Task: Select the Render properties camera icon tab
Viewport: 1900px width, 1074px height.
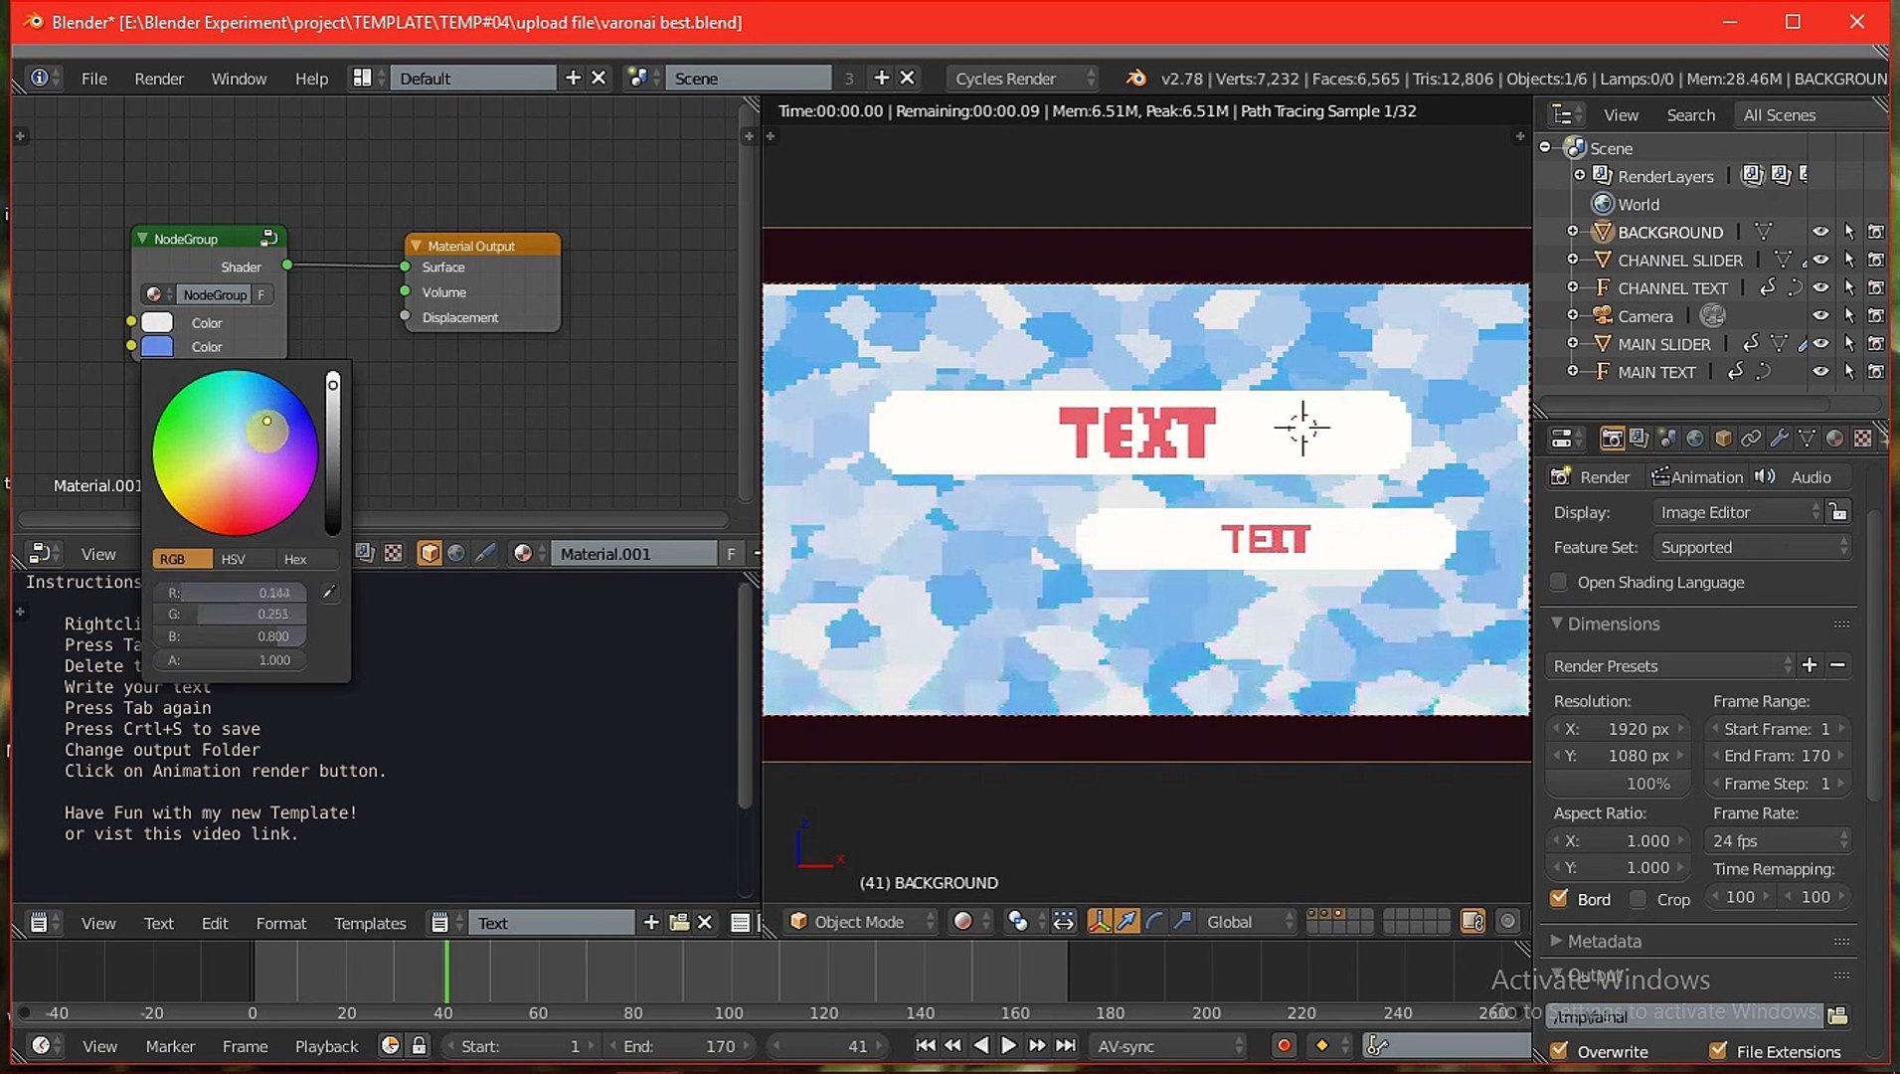Action: pos(1613,440)
